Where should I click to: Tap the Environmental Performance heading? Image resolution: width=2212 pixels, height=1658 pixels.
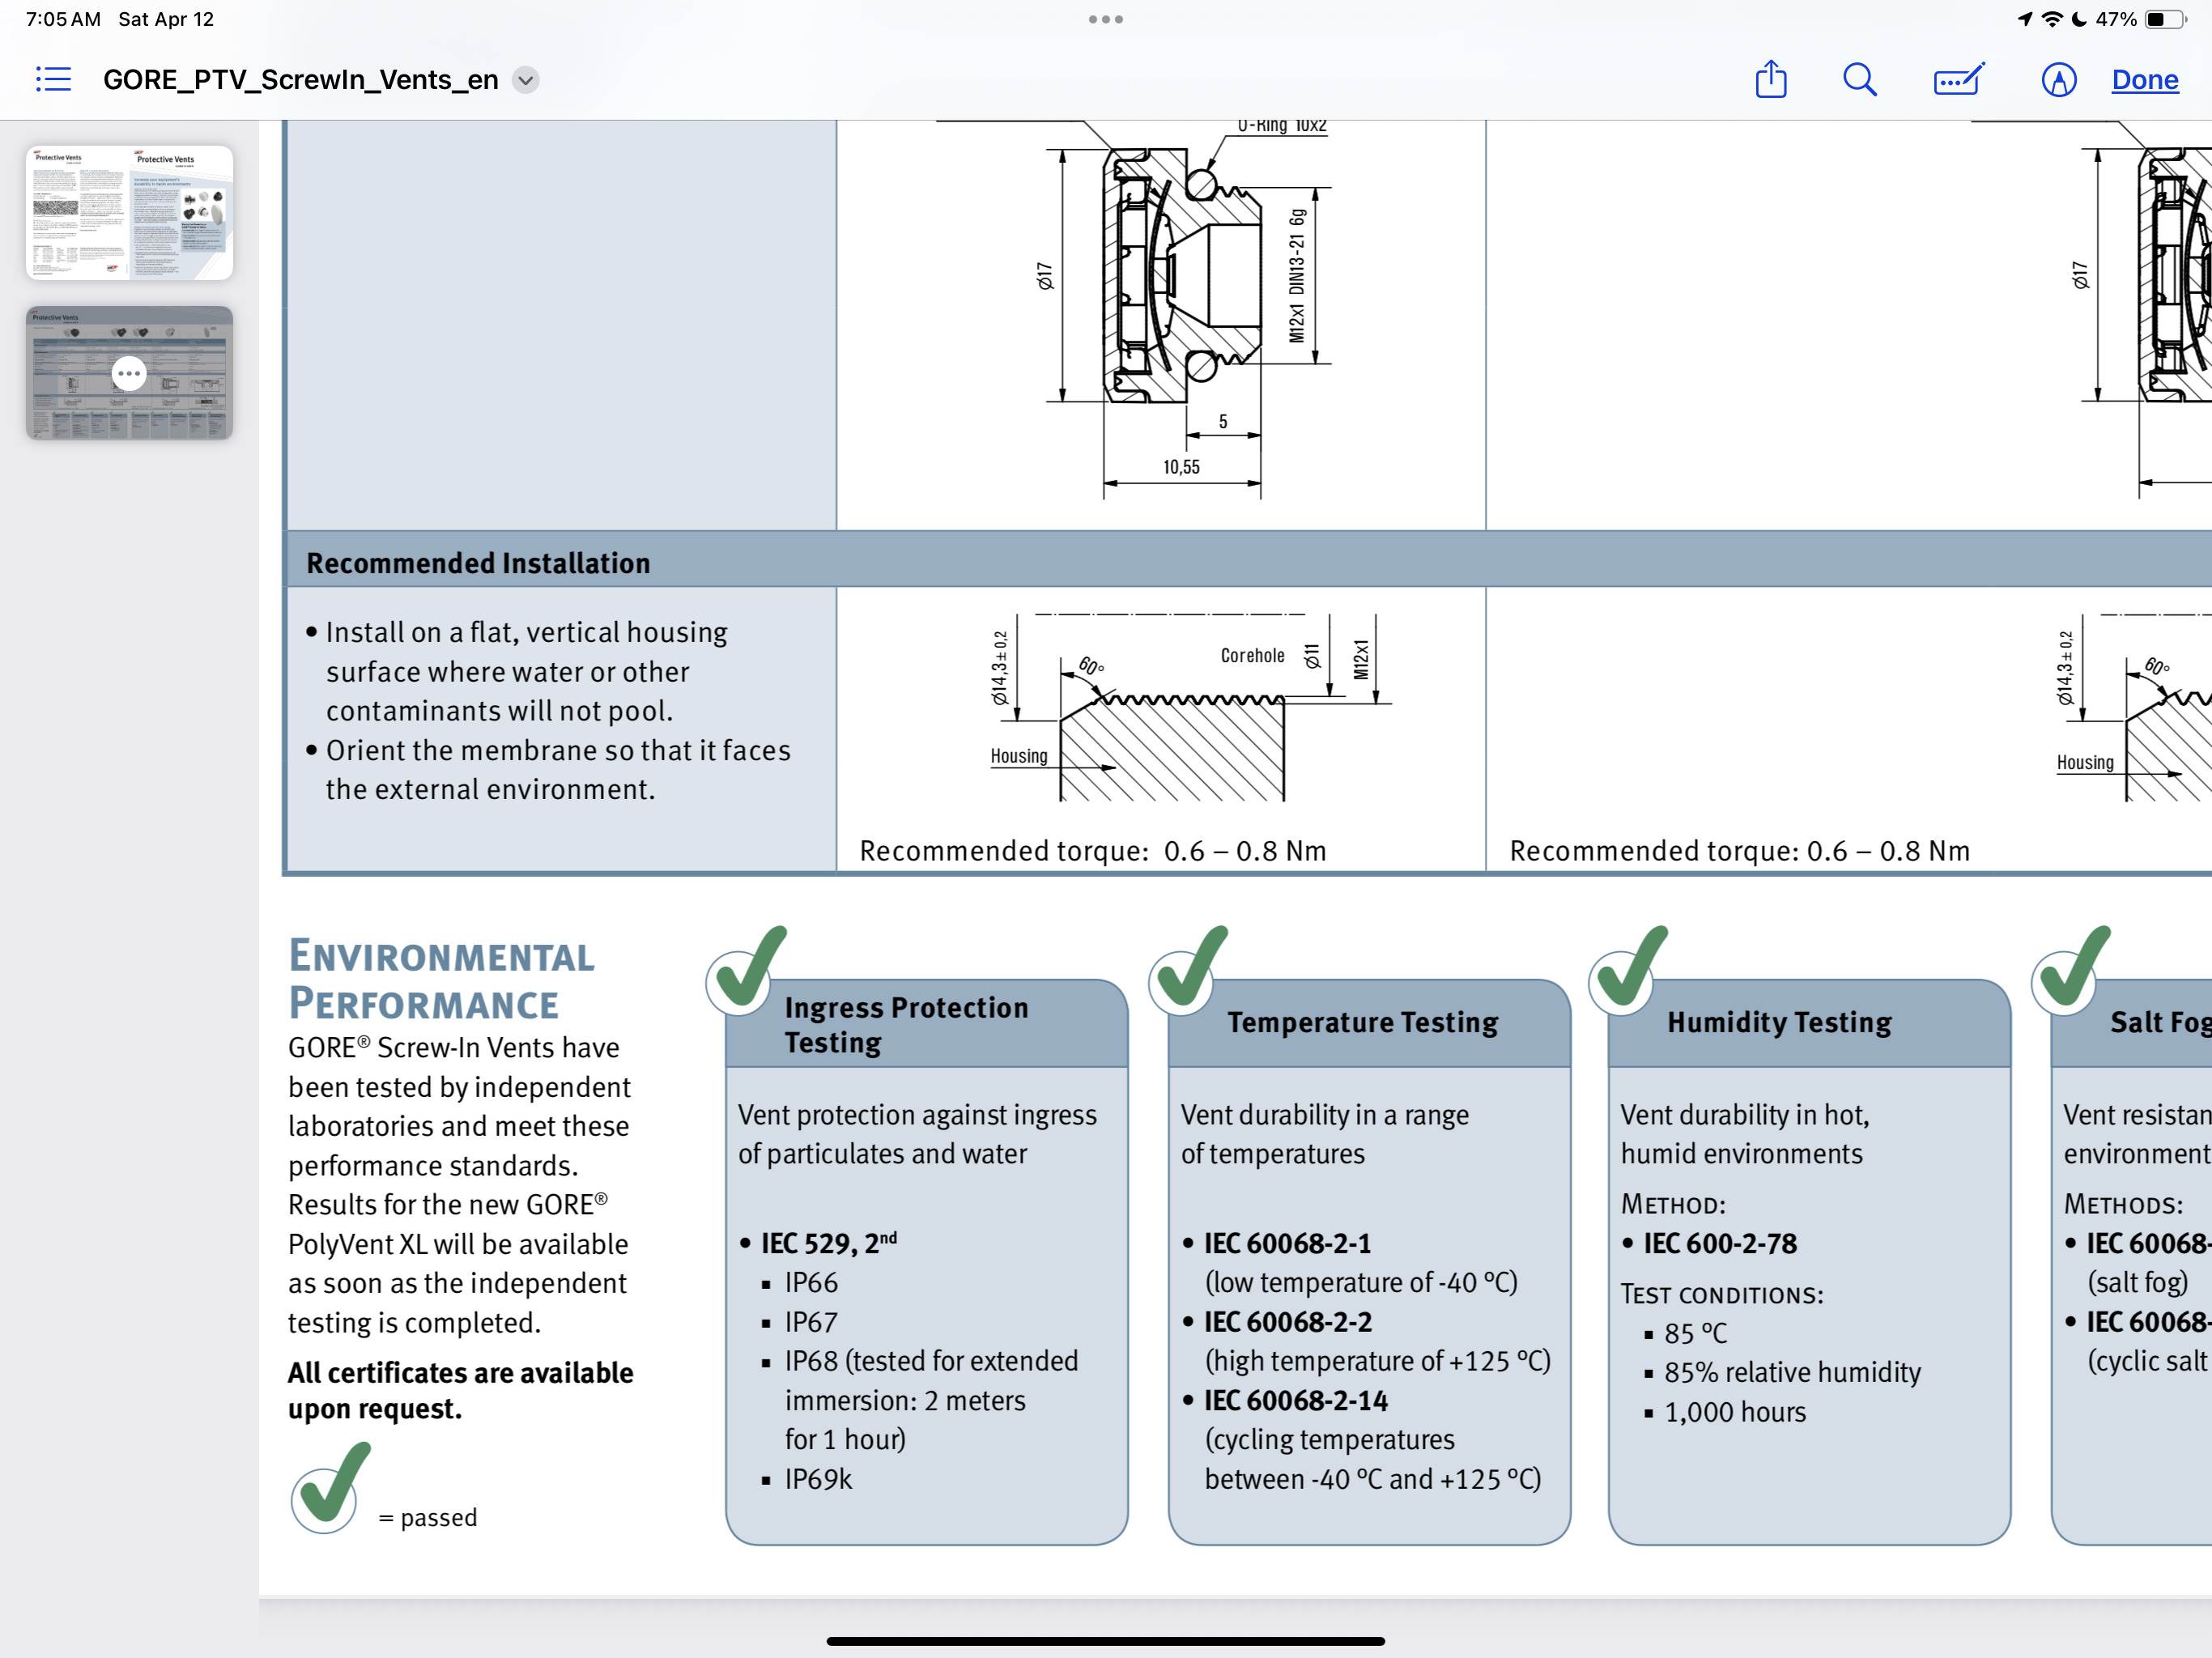pyautogui.click(x=441, y=980)
